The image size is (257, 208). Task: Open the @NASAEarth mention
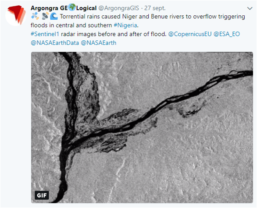[99, 43]
